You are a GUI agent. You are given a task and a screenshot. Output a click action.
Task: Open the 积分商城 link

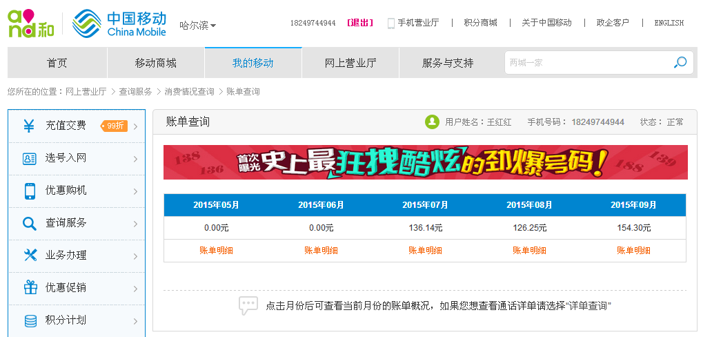(x=480, y=23)
